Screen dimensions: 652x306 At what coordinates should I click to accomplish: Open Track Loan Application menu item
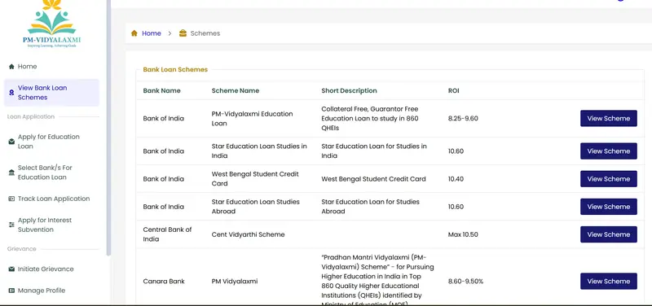[51, 199]
